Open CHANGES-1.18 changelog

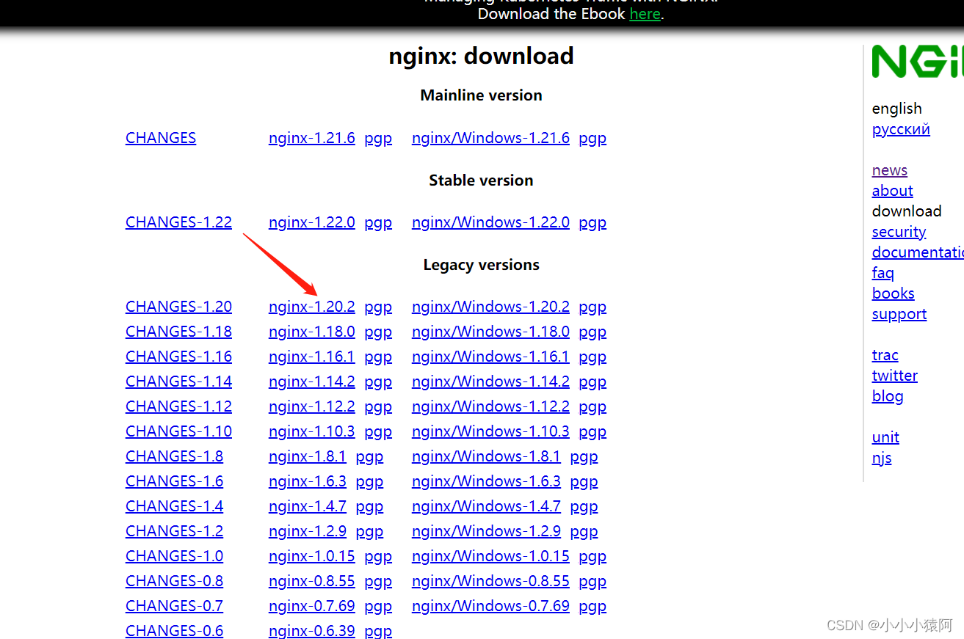(x=178, y=331)
